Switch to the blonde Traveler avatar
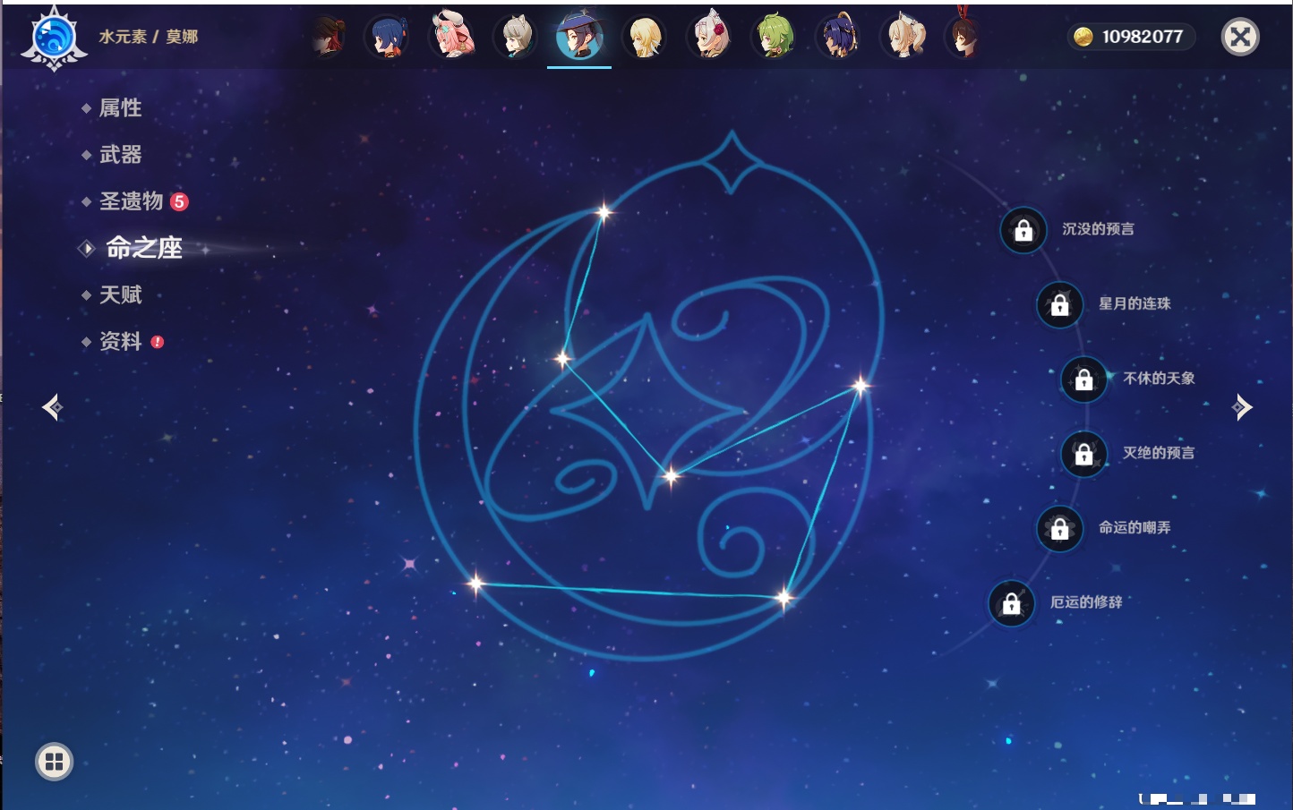 pyautogui.click(x=645, y=37)
